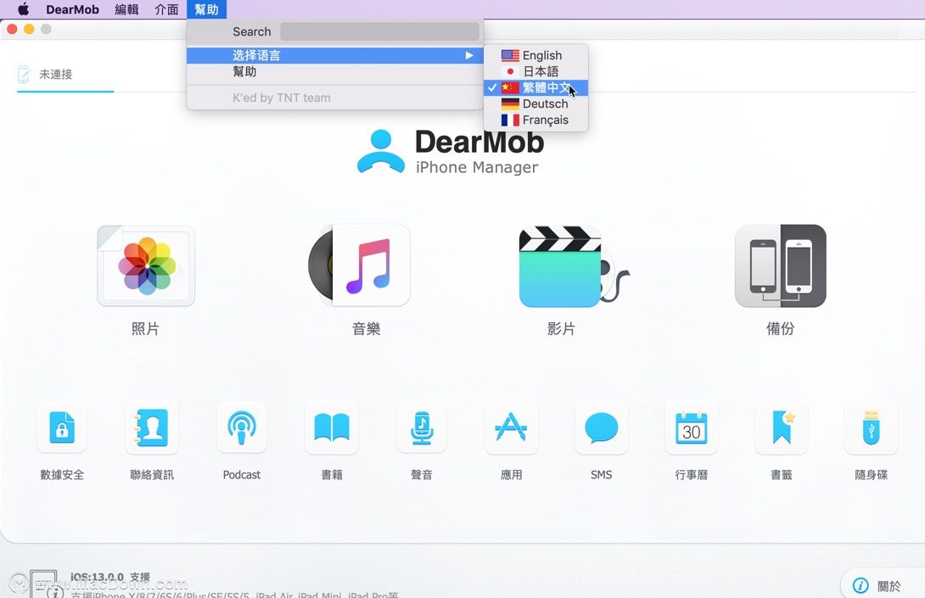Open the 音樂 music module
The height and width of the screenshot is (598, 925).
[359, 265]
